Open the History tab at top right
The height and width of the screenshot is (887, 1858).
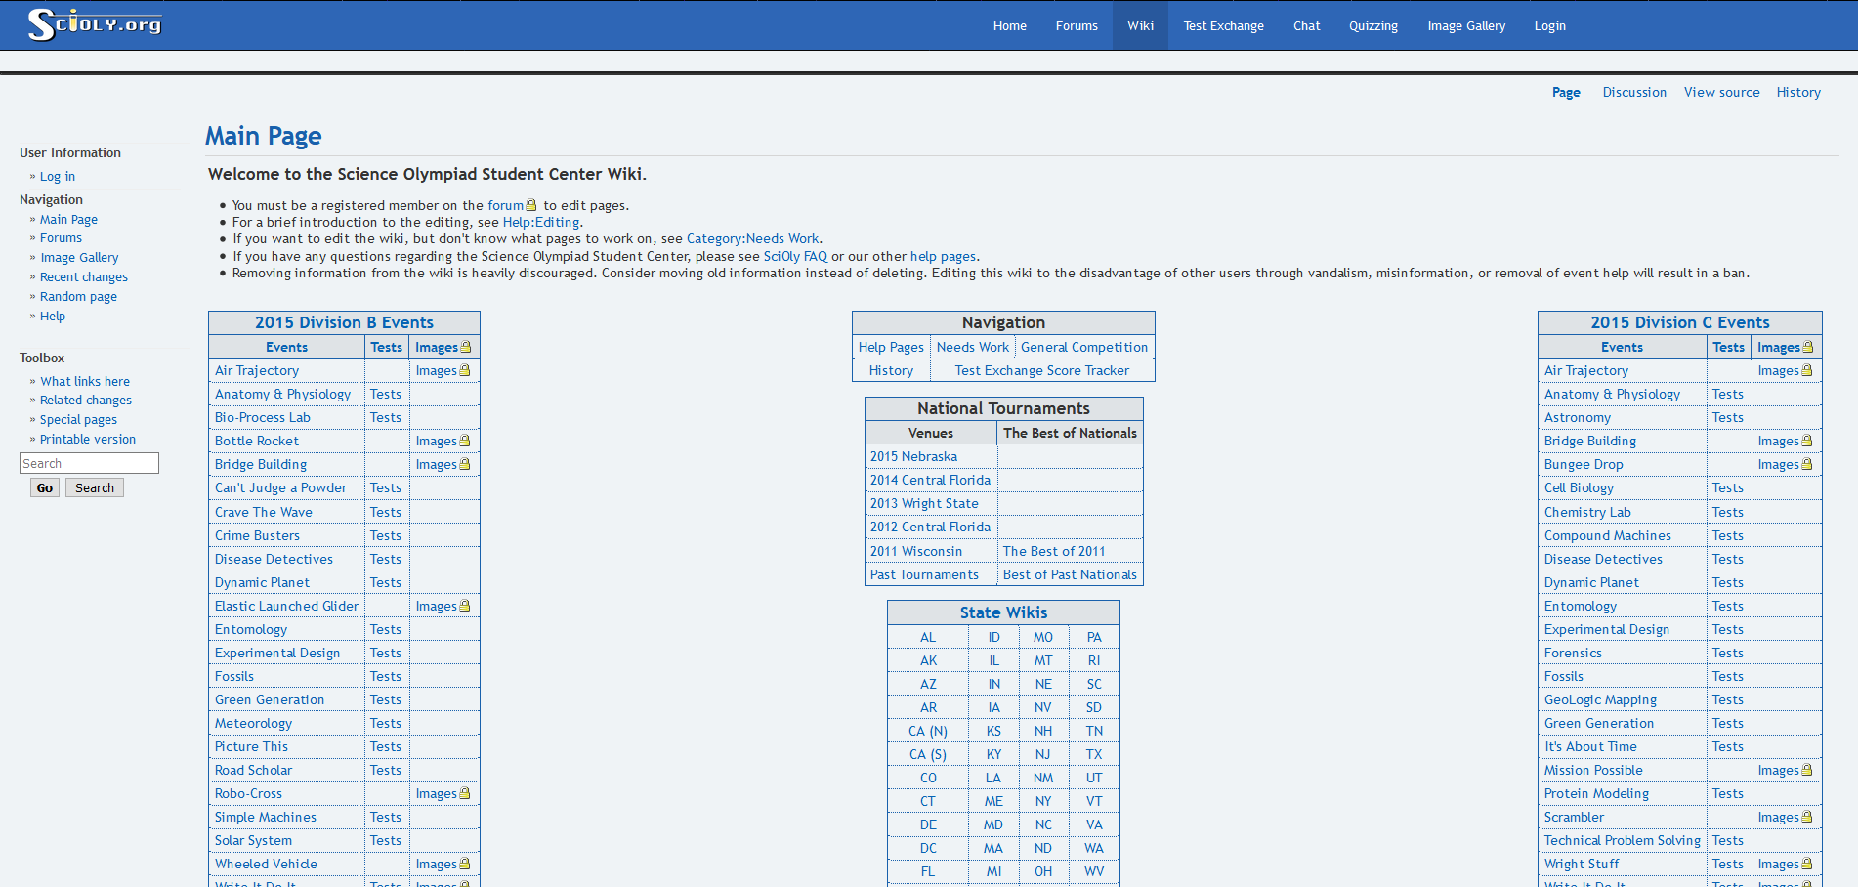tap(1797, 92)
